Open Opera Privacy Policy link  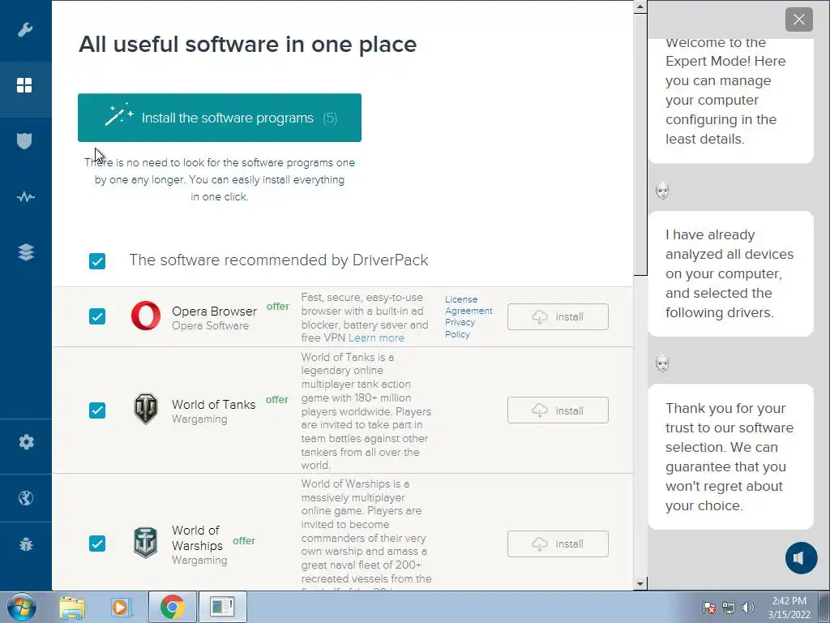click(x=460, y=329)
